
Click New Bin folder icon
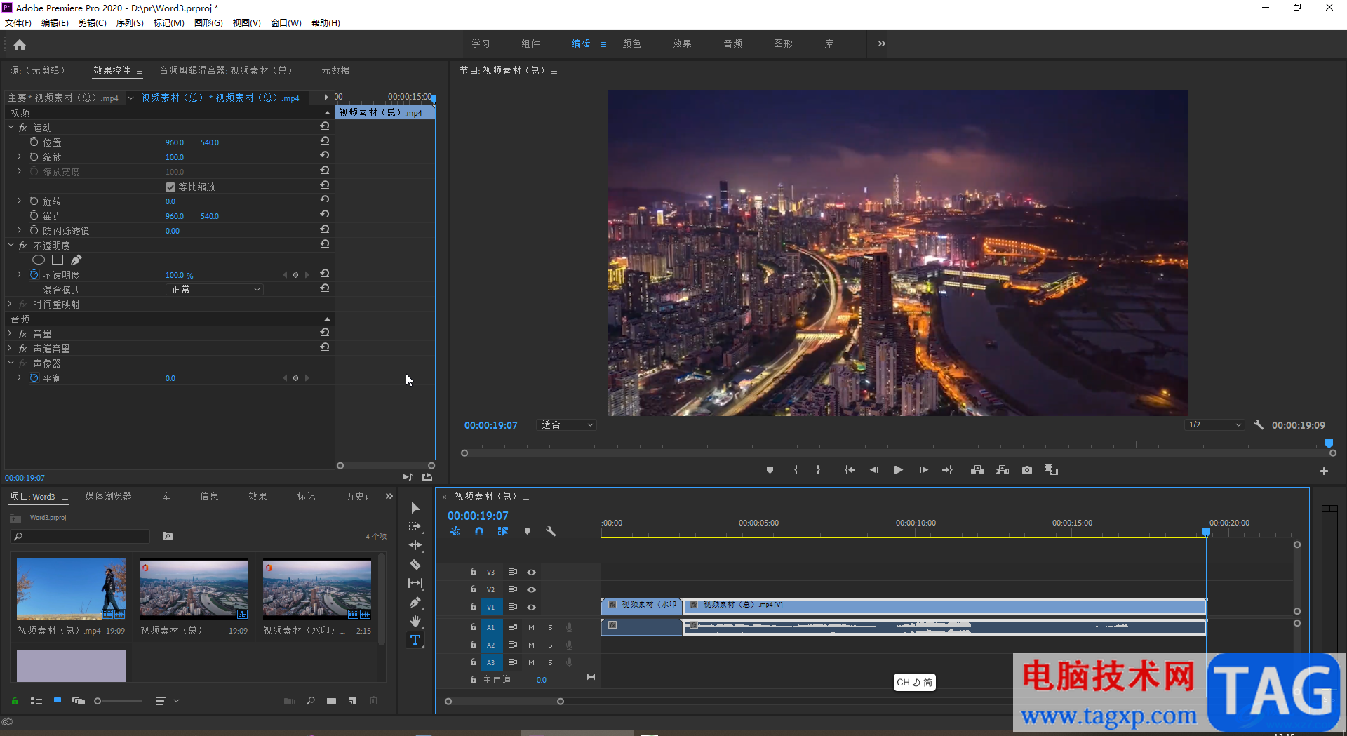pyautogui.click(x=331, y=700)
